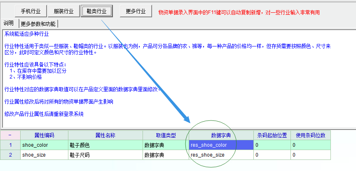The image size is (356, 171).
Task: Click the shoe_size attribute code cell
Action: [x=44, y=155]
